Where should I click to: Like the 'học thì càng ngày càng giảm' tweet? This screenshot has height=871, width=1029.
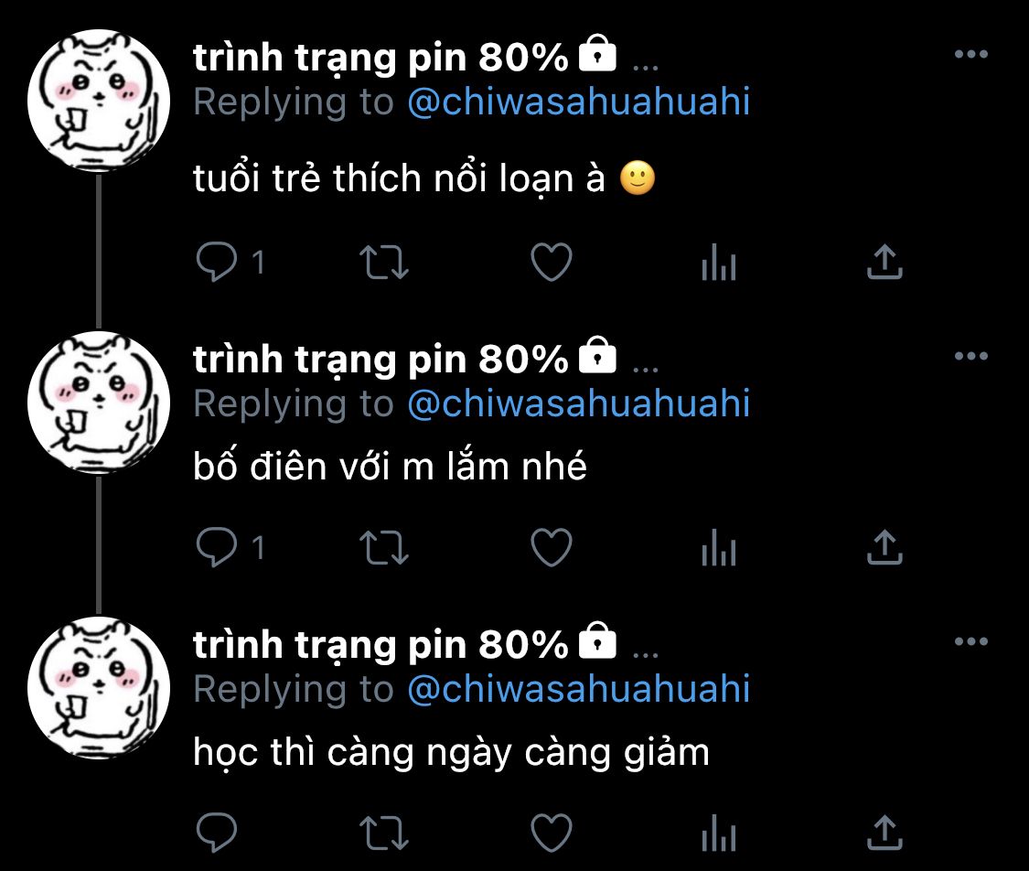point(552,833)
